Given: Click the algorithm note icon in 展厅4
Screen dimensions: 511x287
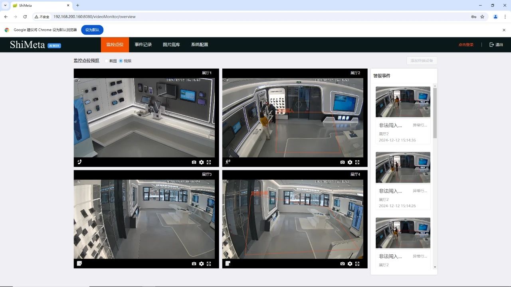Looking at the screenshot, I should (228, 263).
